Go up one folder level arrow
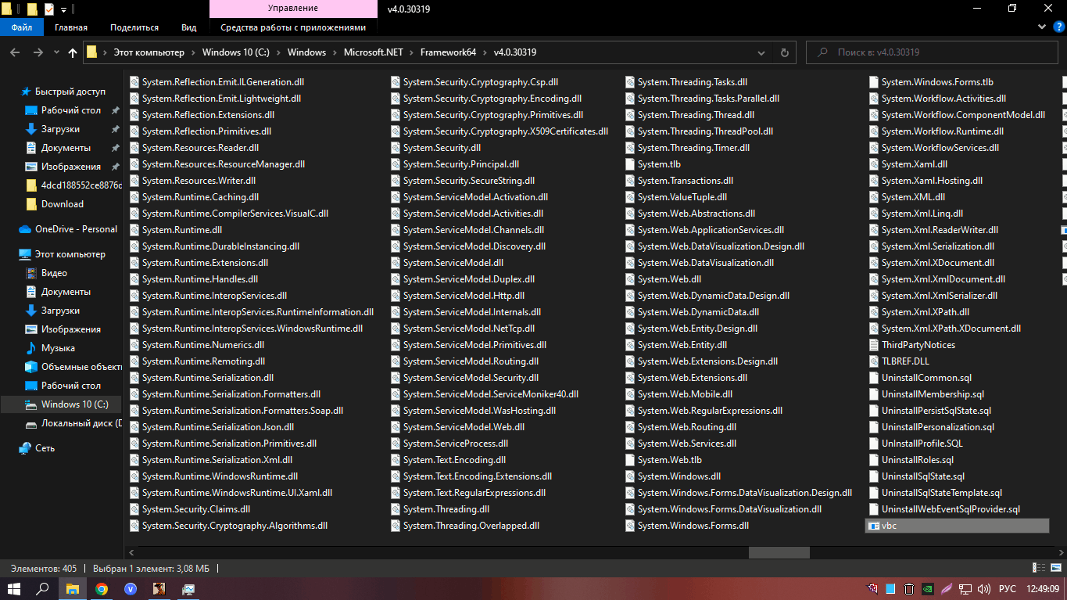The image size is (1067, 600). [73, 52]
